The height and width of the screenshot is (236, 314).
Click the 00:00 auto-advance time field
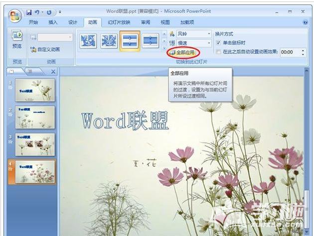pos(289,52)
